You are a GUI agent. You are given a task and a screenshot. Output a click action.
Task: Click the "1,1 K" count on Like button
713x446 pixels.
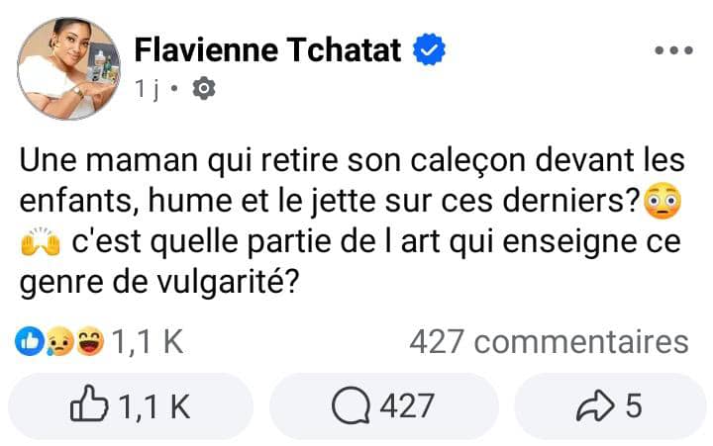tap(153, 405)
